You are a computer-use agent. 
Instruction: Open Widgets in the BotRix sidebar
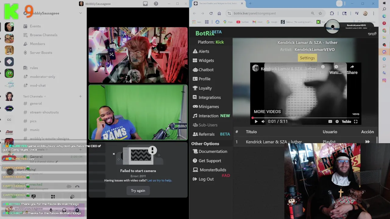203,61
